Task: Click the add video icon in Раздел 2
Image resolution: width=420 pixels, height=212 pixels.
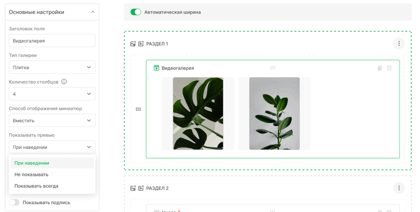Action: point(141,188)
